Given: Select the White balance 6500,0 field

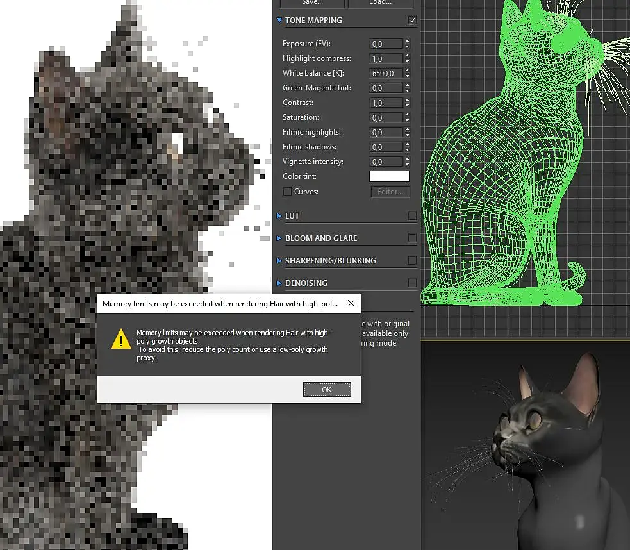Looking at the screenshot, I should pos(386,73).
